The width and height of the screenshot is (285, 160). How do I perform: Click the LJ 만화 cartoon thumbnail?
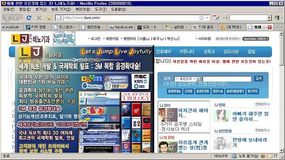click(x=222, y=116)
